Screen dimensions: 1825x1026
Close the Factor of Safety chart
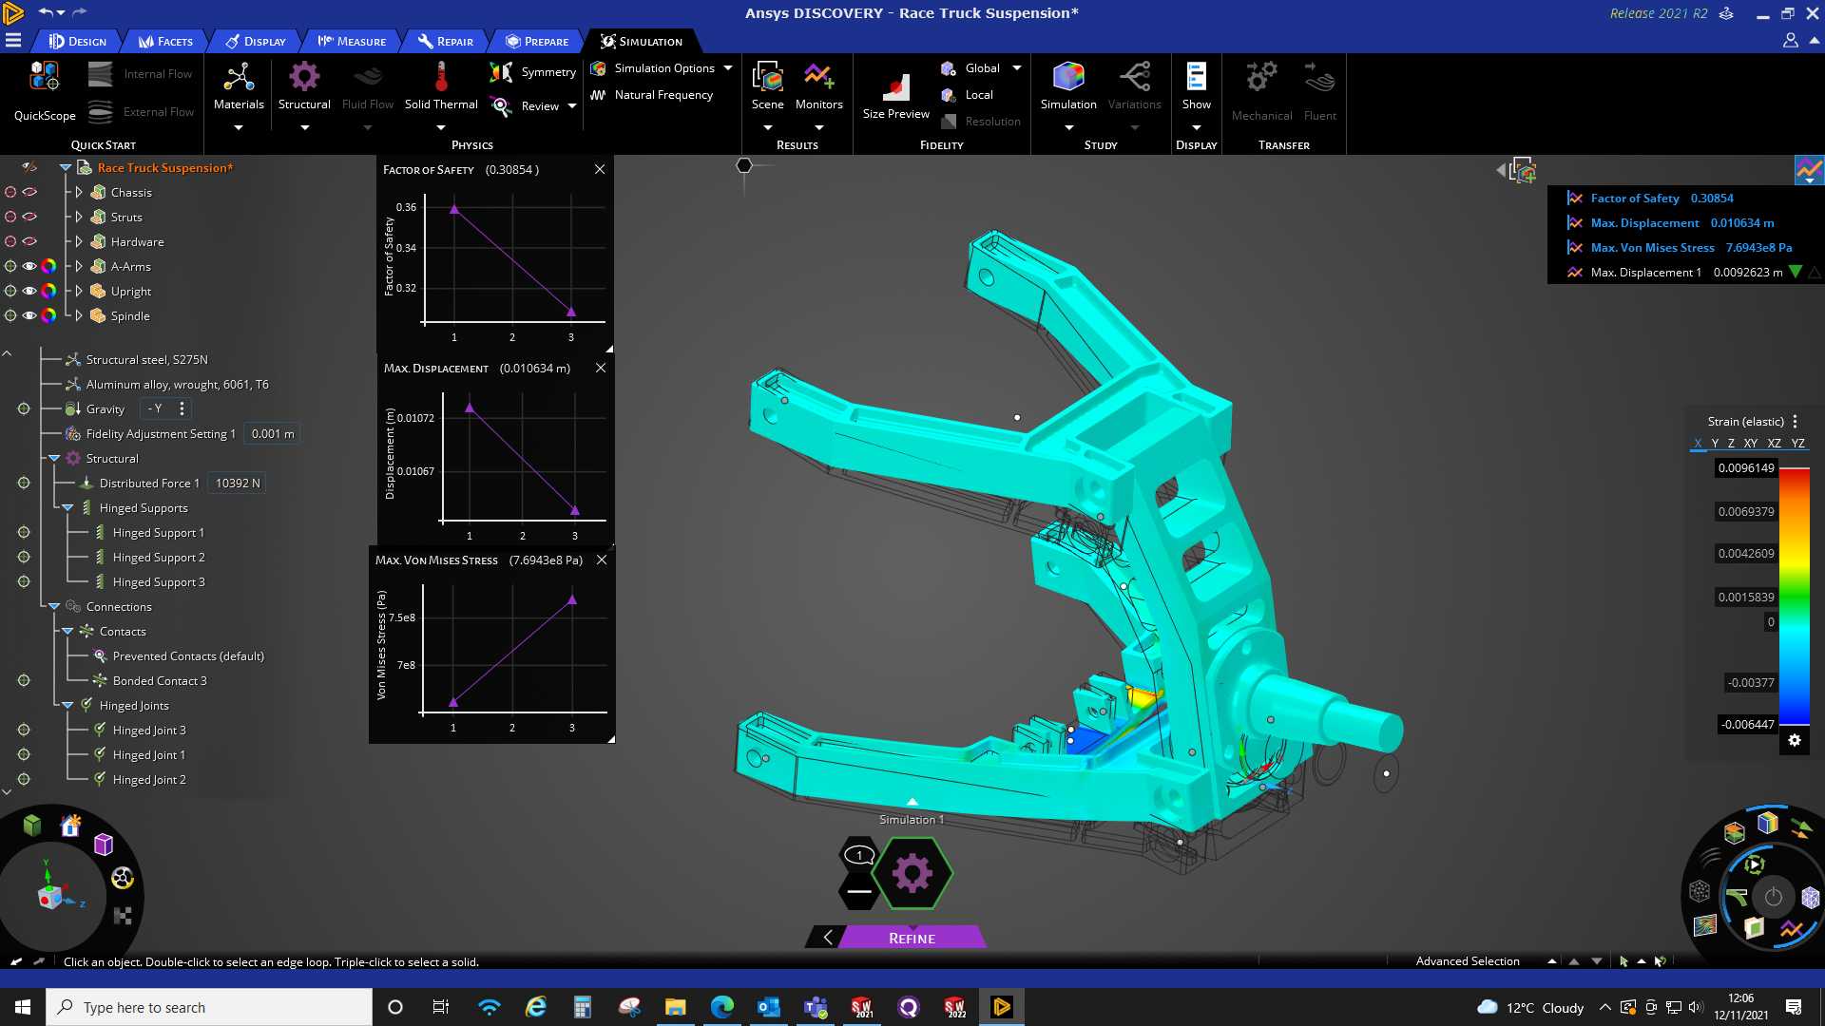coord(600,170)
